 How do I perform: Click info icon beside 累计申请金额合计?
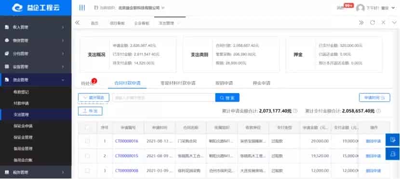point(295,111)
